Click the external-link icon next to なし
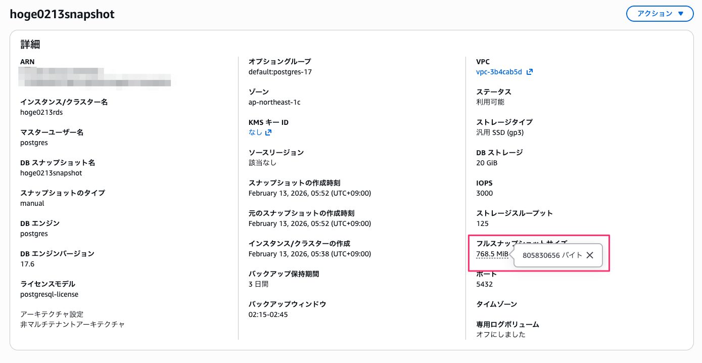The width and height of the screenshot is (702, 363). point(268,132)
